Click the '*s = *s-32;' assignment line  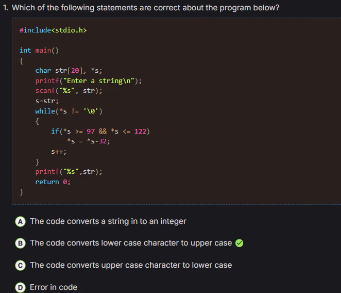tap(89, 141)
